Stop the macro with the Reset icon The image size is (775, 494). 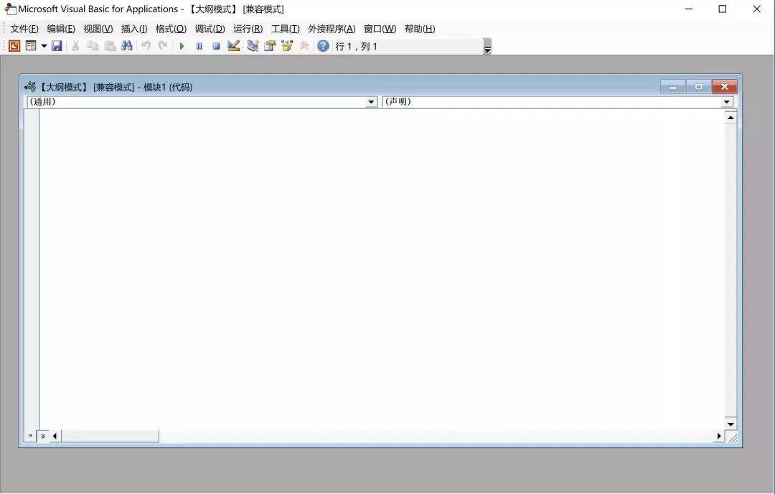[x=216, y=45]
